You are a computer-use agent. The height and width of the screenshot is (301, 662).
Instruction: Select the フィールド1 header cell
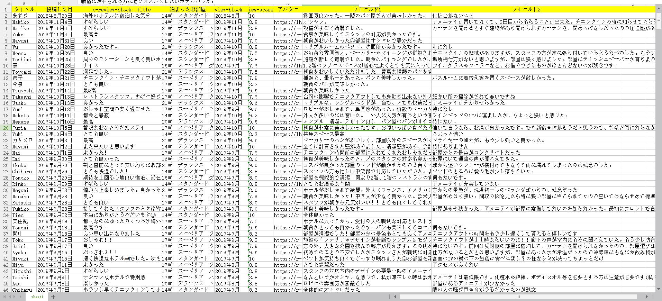coord(366,9)
